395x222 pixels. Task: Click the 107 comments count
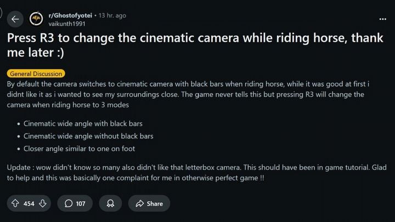80,203
